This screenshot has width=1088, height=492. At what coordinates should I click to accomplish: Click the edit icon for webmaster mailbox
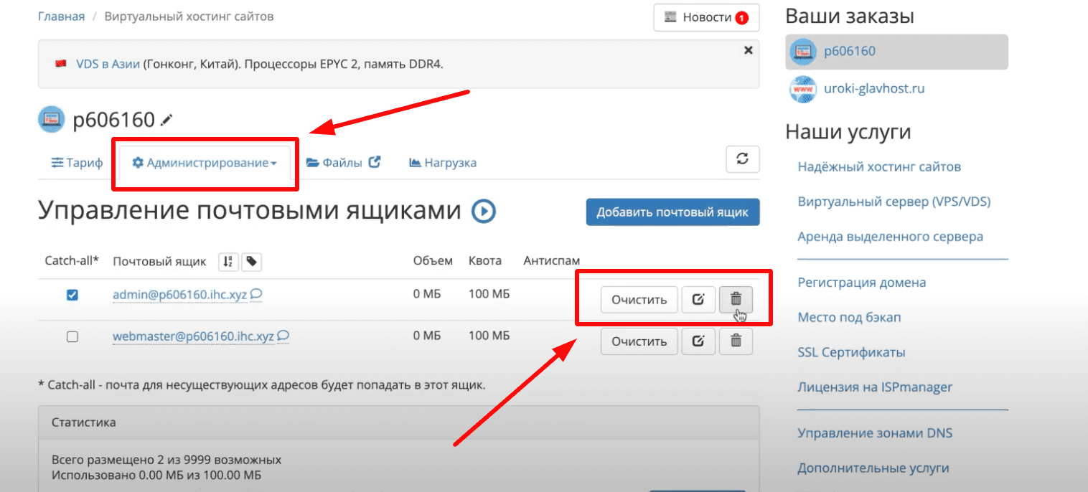tap(698, 341)
